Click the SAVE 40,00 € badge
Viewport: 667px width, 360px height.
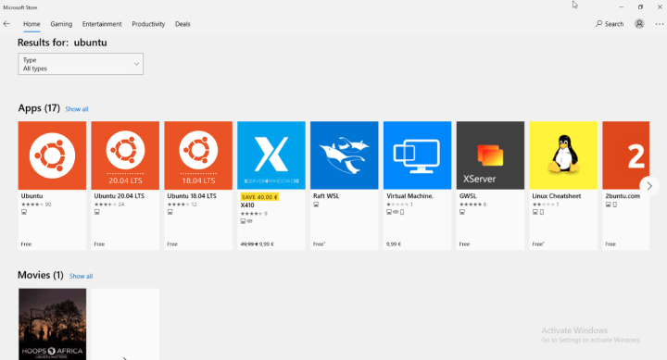(x=259, y=197)
